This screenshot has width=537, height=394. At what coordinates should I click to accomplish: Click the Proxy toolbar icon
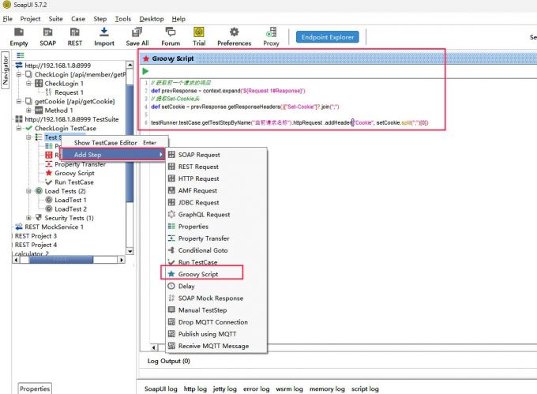tap(271, 37)
